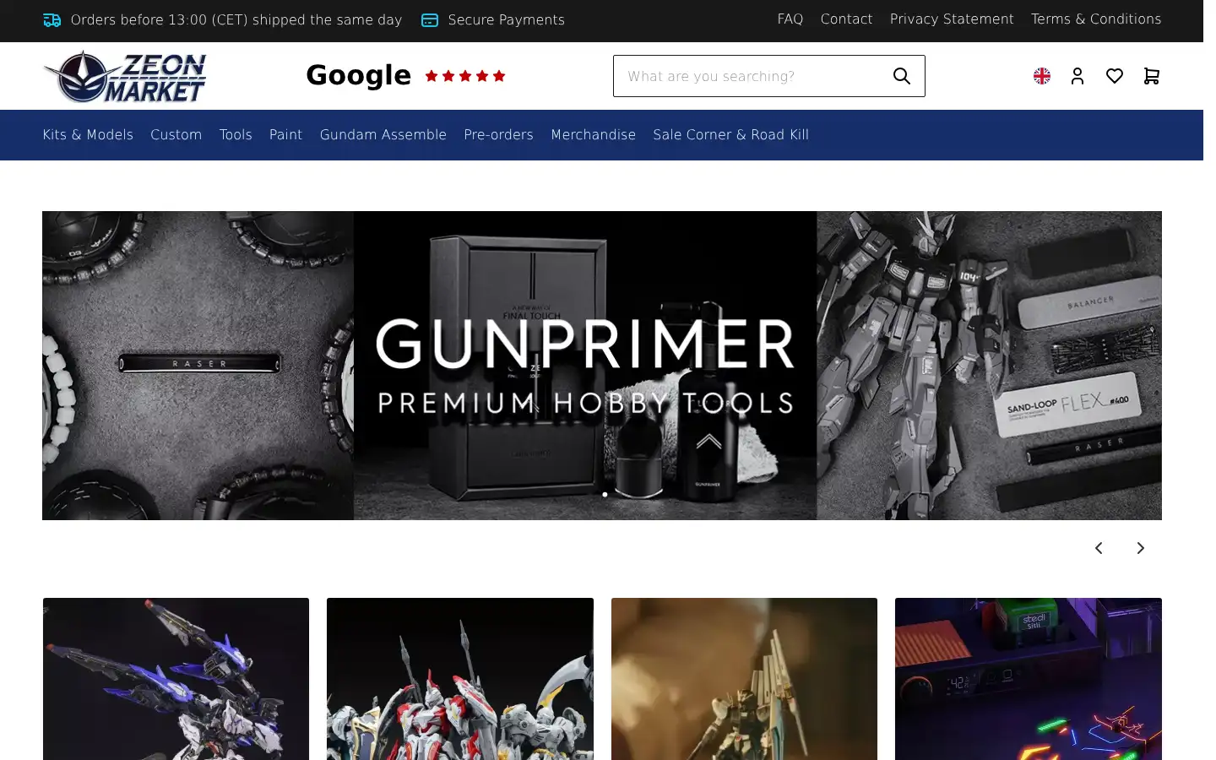Viewport: 1216px width, 760px height.
Task: Open the wishlist heart icon
Action: coord(1115,76)
